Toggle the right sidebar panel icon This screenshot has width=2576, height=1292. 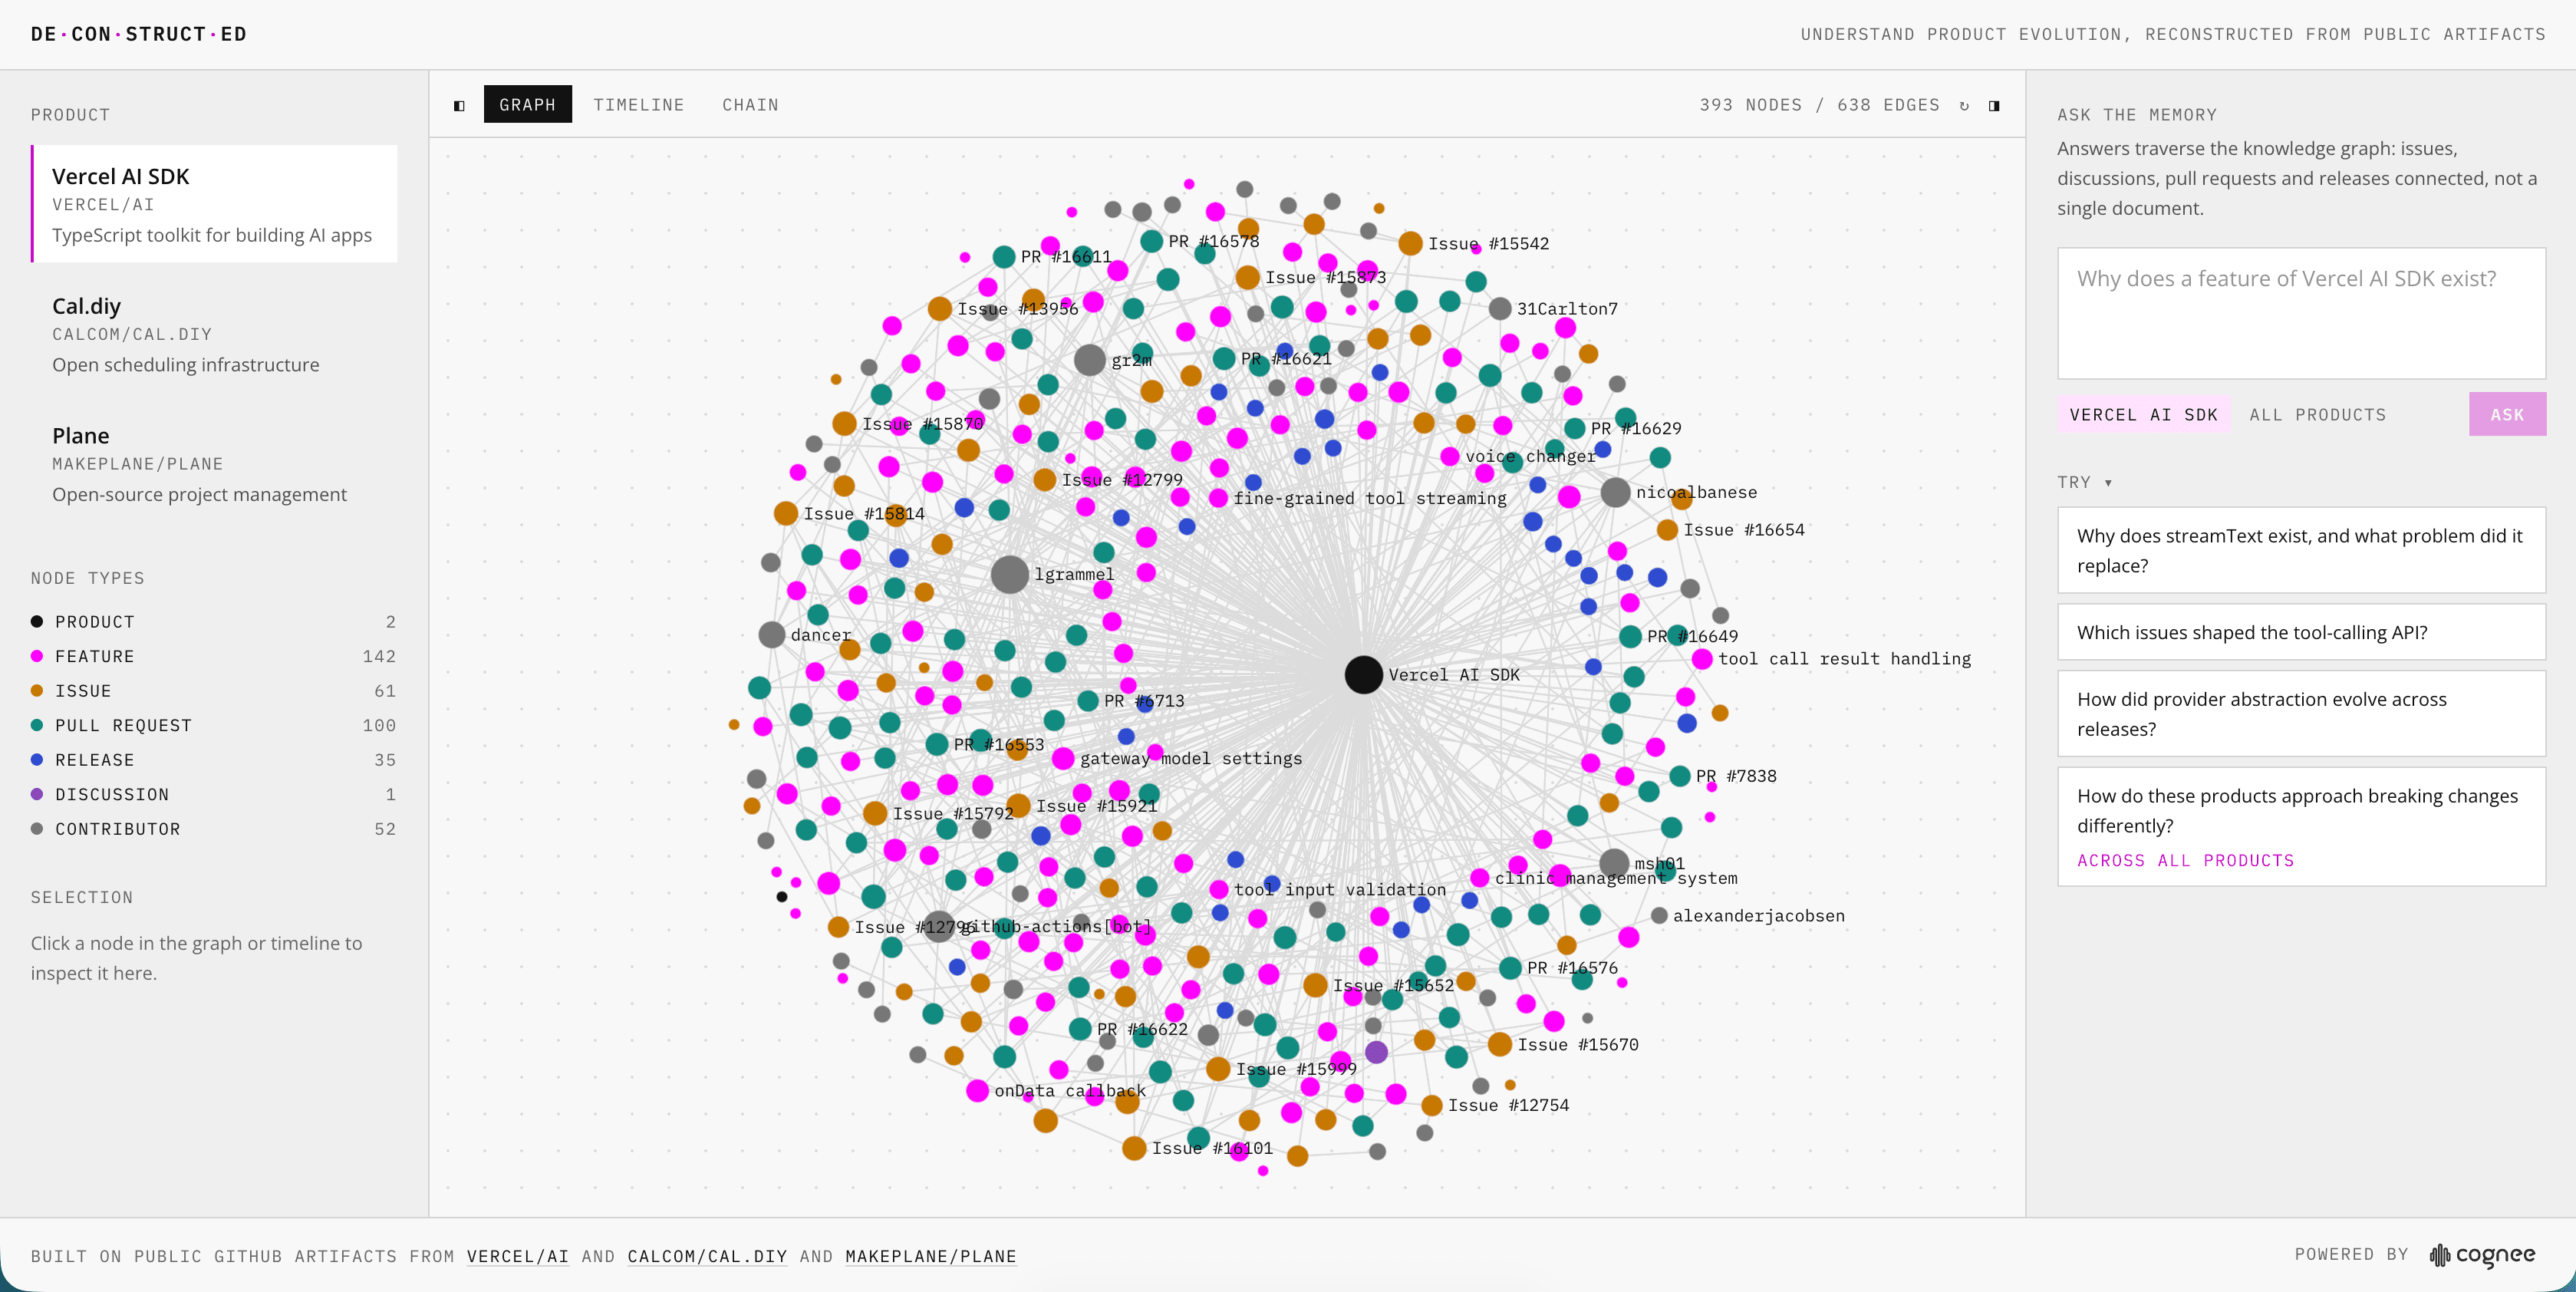[x=1994, y=105]
